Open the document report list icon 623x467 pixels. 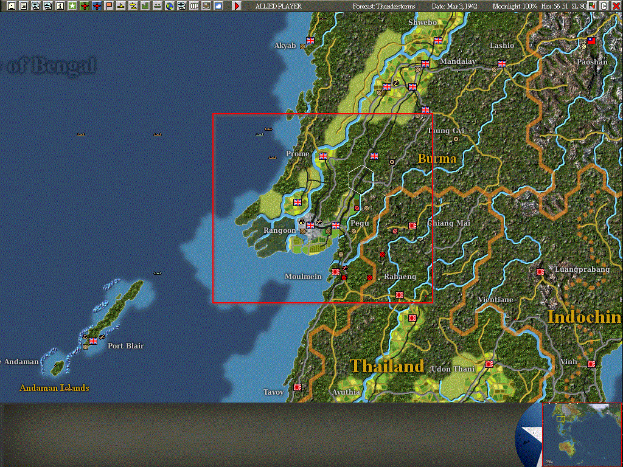24,6
